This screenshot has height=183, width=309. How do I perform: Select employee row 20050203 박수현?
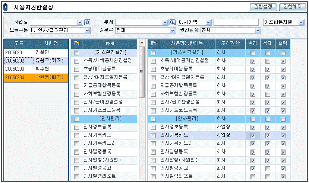36,69
